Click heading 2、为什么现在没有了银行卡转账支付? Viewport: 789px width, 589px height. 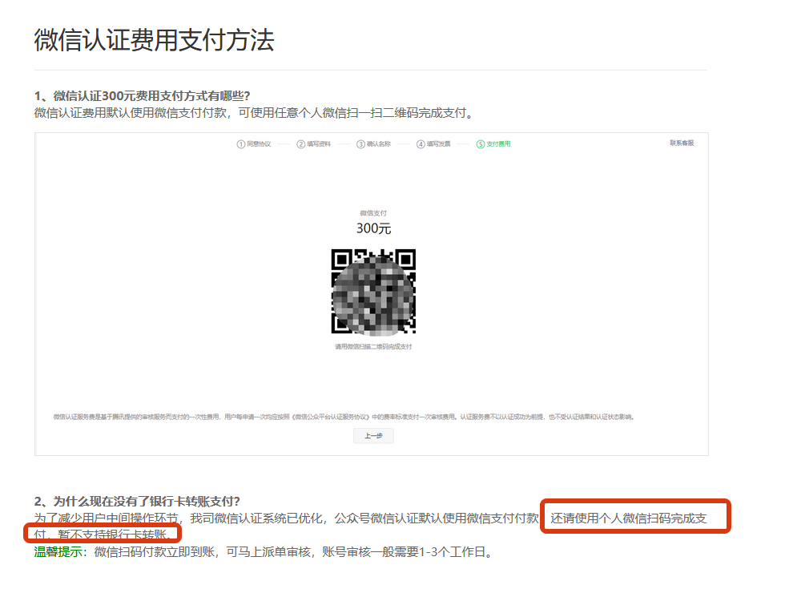coord(137,501)
